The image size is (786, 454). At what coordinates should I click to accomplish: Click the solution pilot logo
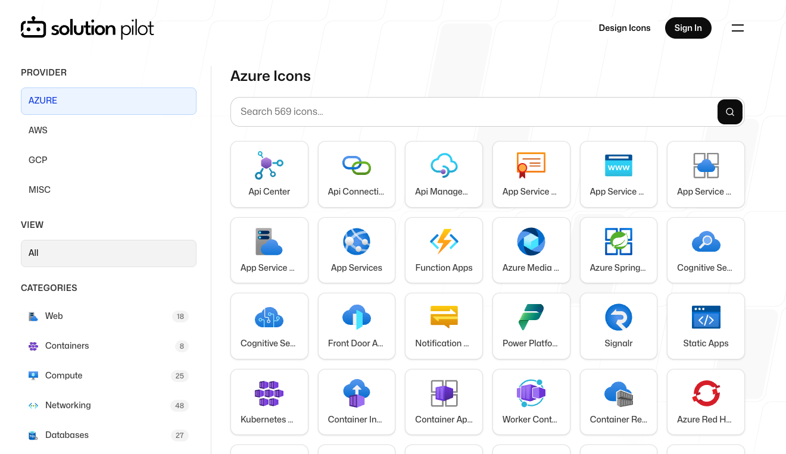click(x=88, y=28)
